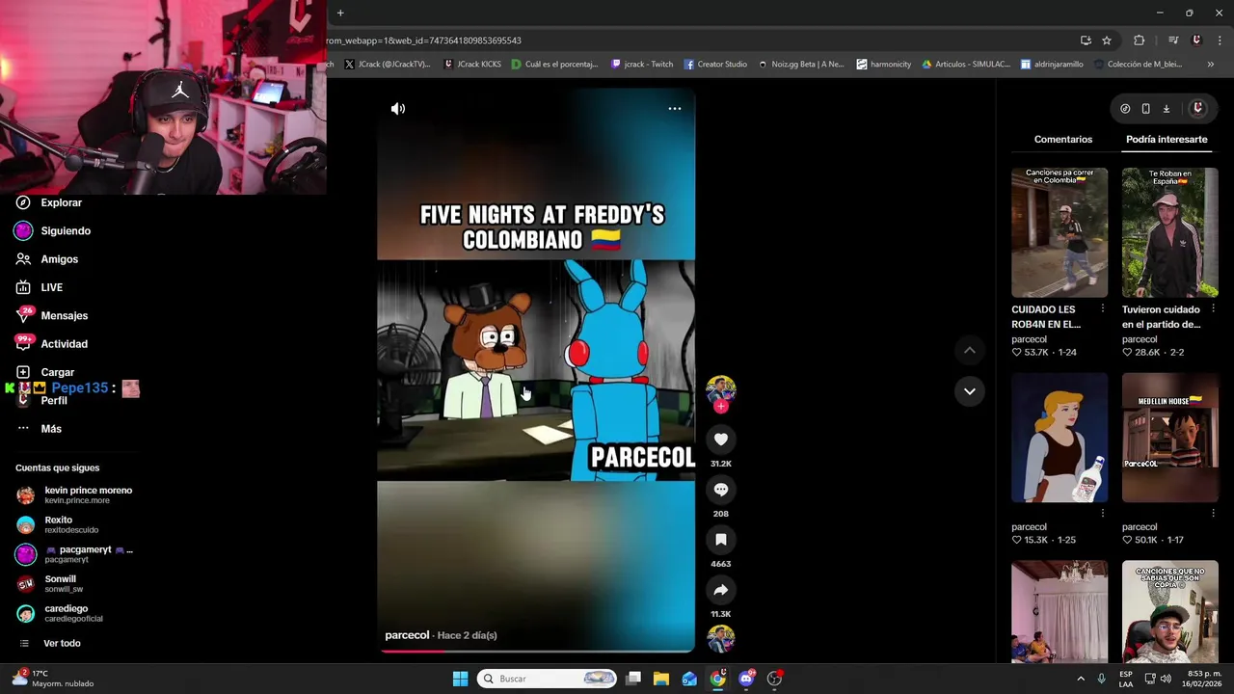Like the video with the heart icon
The image size is (1234, 694).
coord(720,440)
